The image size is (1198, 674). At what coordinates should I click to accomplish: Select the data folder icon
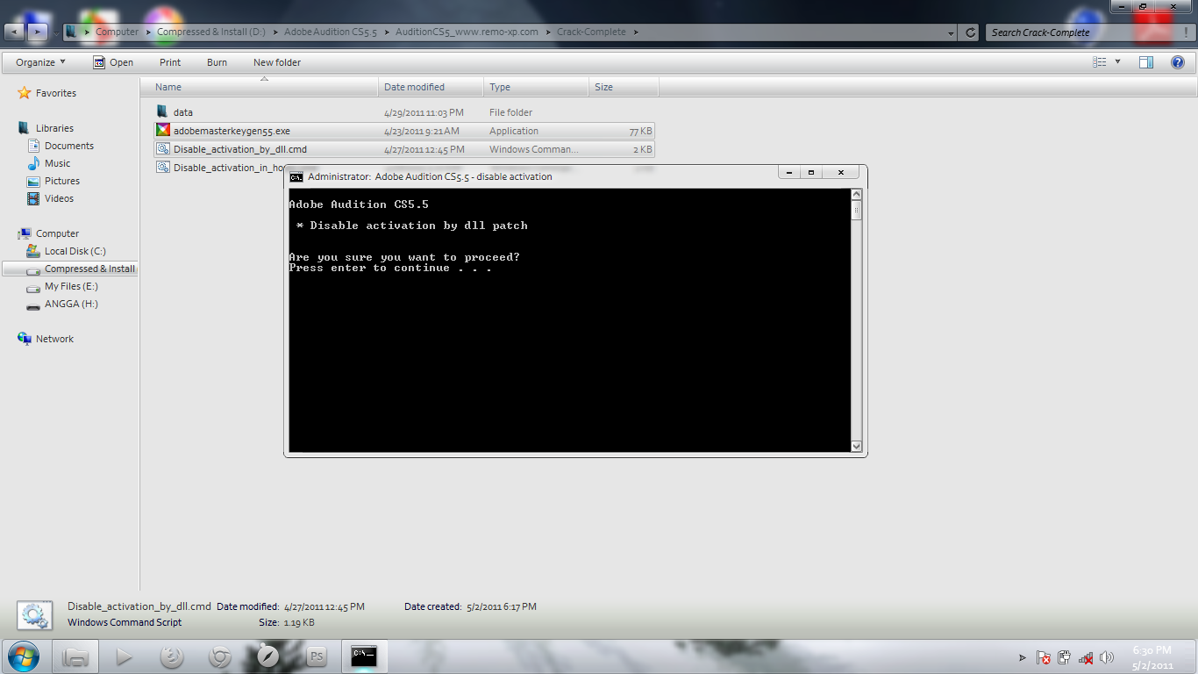click(x=162, y=111)
